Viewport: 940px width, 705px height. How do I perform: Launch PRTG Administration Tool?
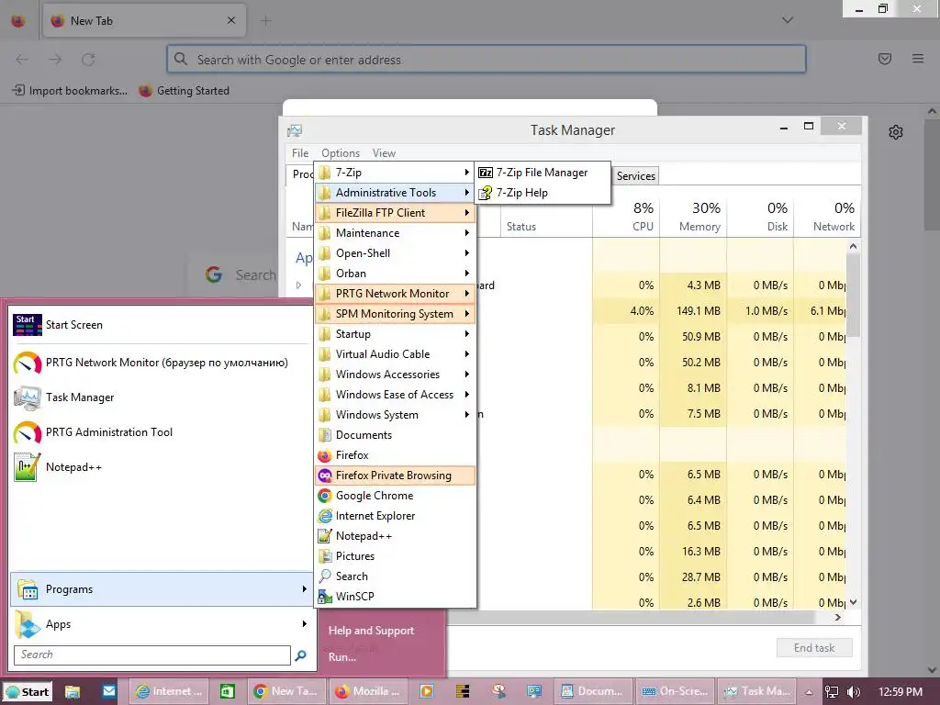[x=160, y=432]
